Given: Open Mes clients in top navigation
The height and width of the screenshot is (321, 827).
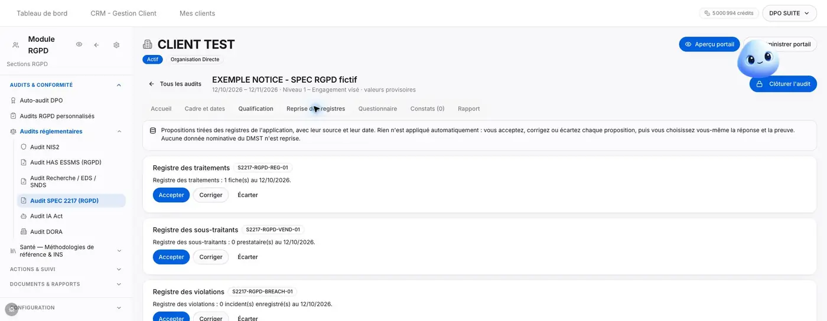Looking at the screenshot, I should [x=197, y=13].
